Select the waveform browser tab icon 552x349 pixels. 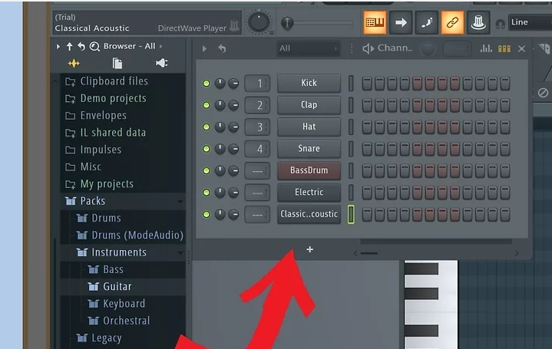point(74,64)
